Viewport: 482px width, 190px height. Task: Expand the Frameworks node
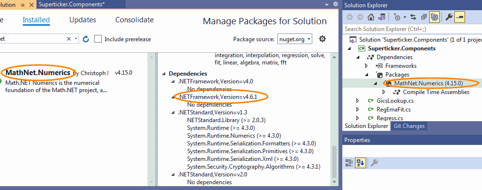367,66
